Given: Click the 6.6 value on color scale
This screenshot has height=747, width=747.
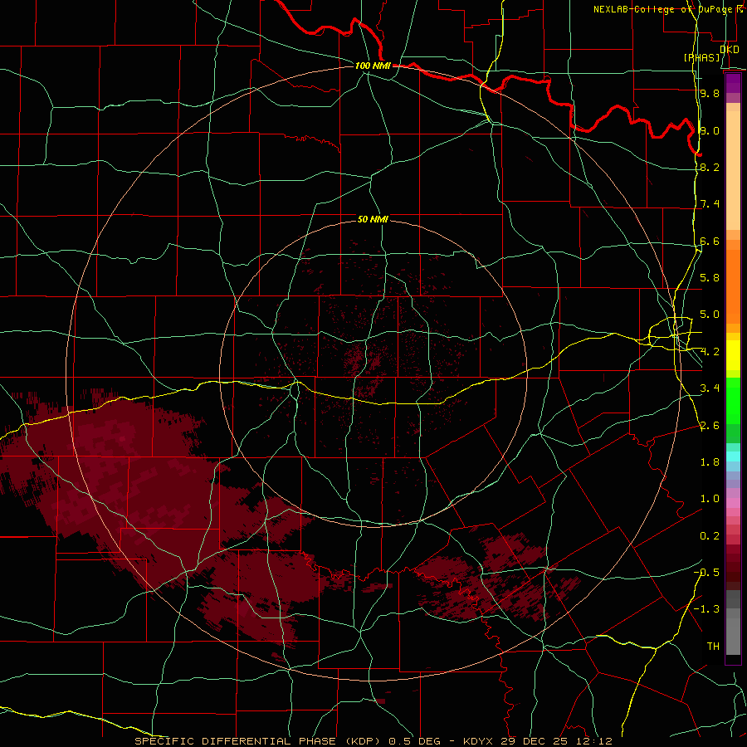Looking at the screenshot, I should pyautogui.click(x=710, y=241).
